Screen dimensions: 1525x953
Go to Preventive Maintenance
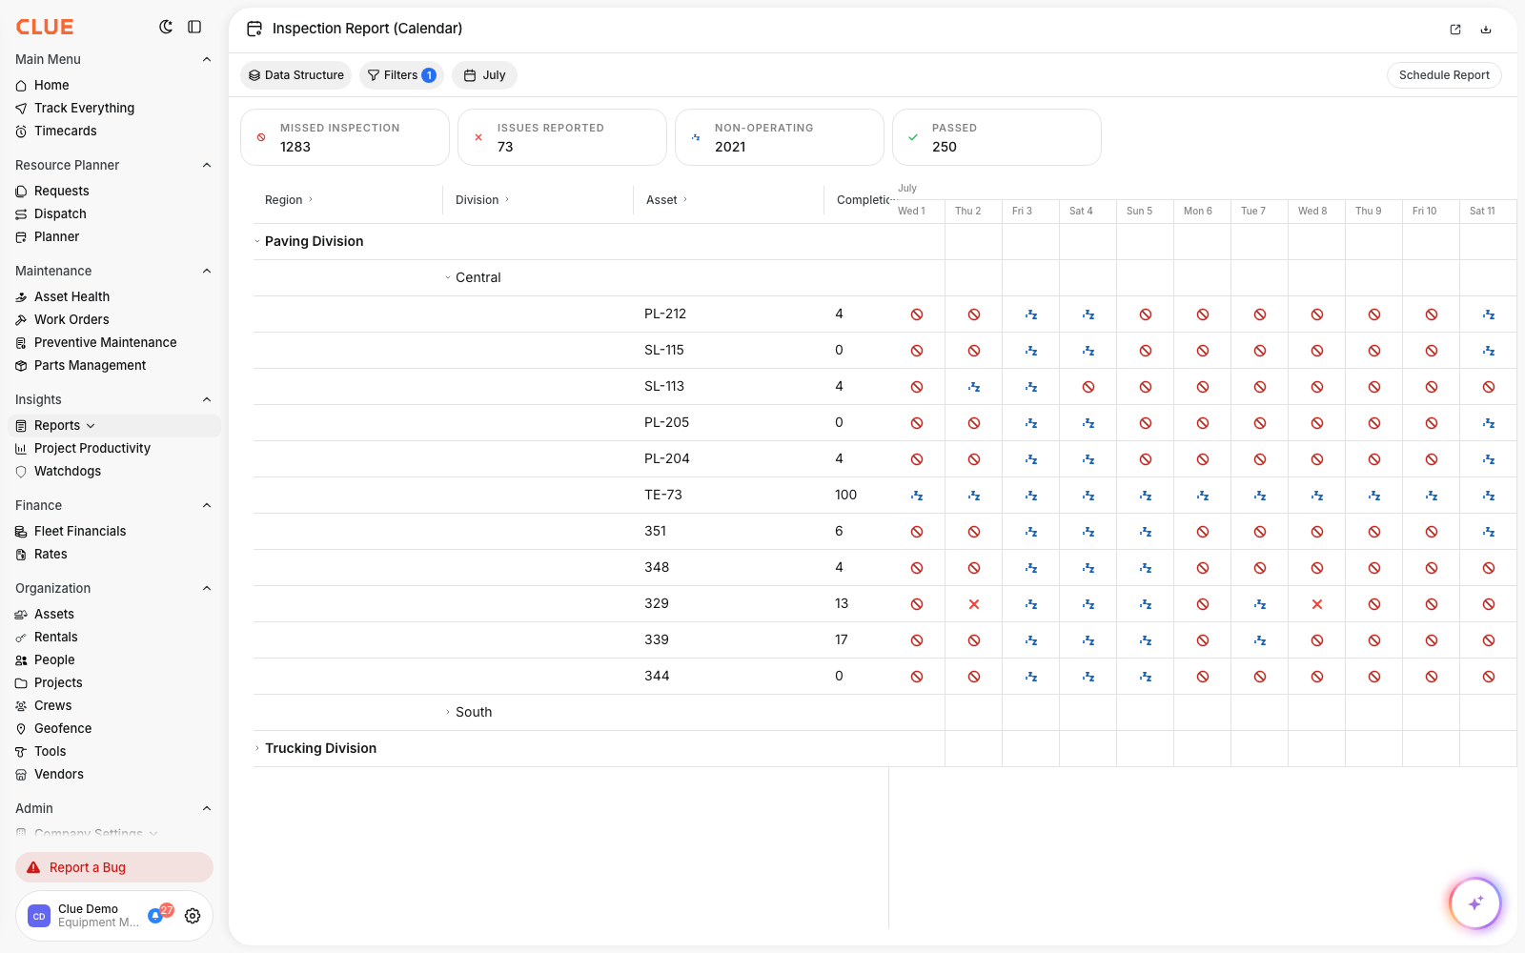click(x=105, y=343)
